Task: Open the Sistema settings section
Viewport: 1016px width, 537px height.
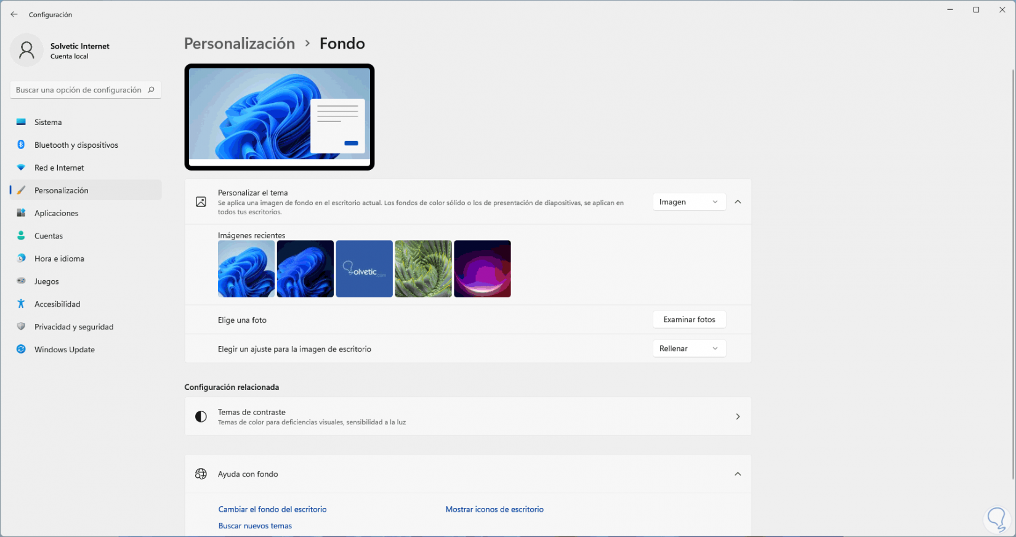Action: click(86, 122)
